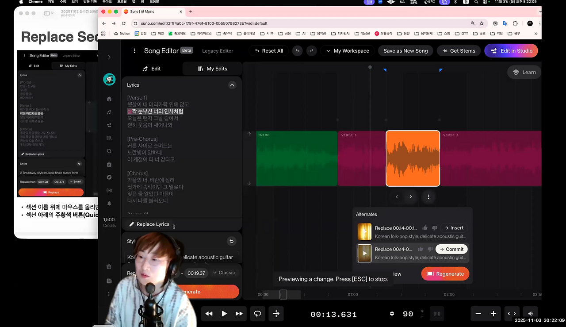This screenshot has height=327, width=566.
Task: Reset the Styles field with undo icon
Action: (231, 241)
